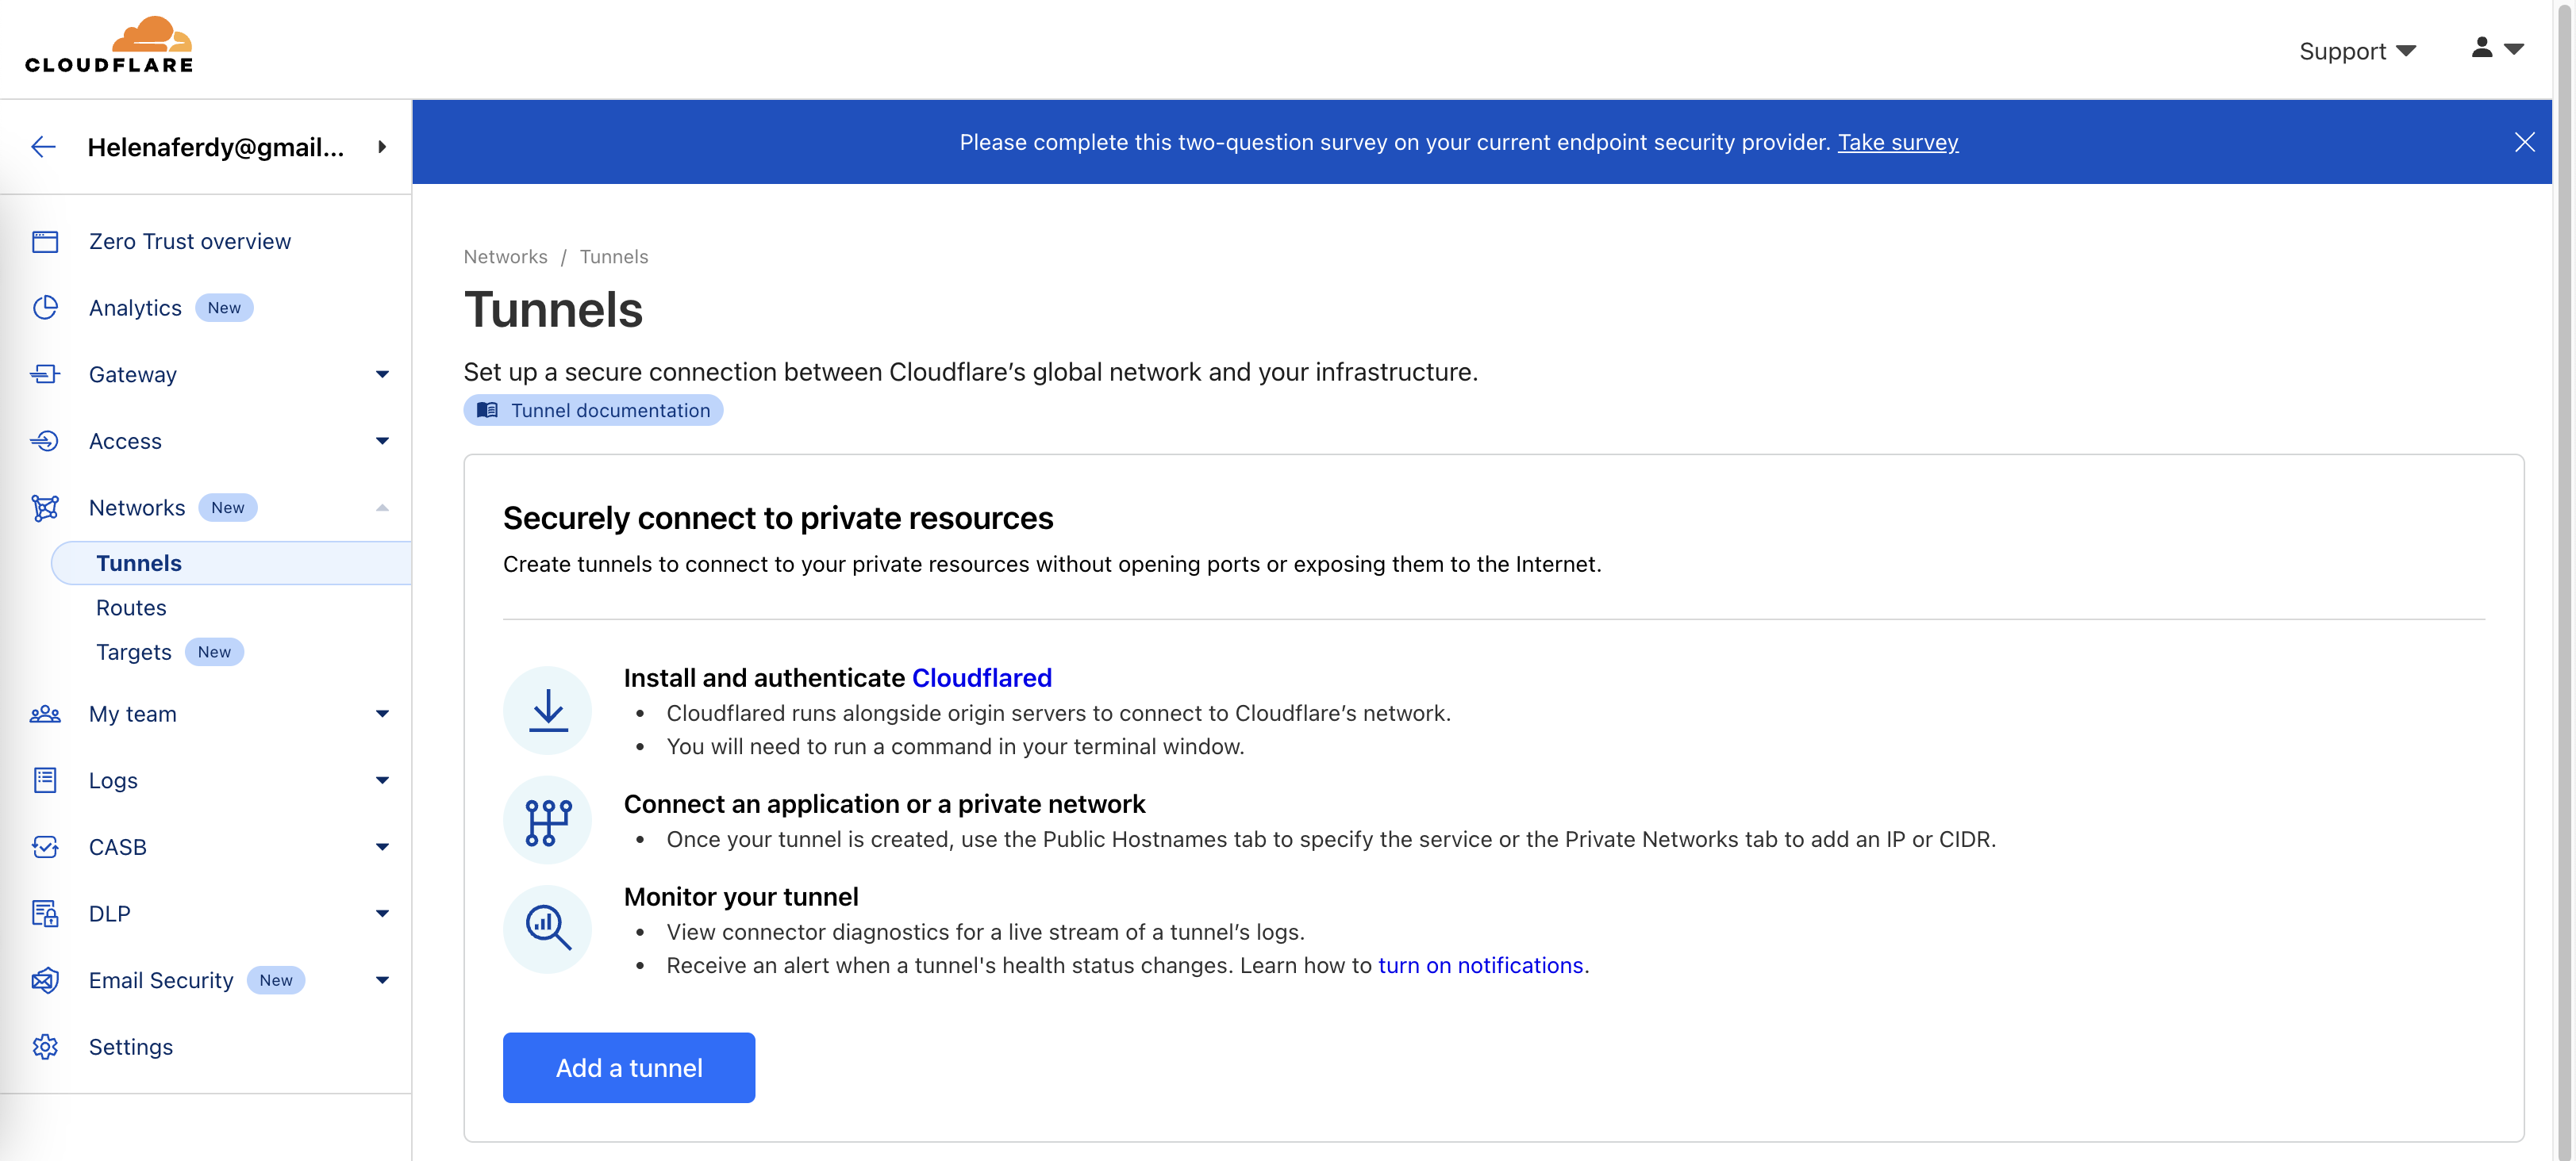
Task: Open the Tunnel documentation link
Action: pyautogui.click(x=593, y=411)
